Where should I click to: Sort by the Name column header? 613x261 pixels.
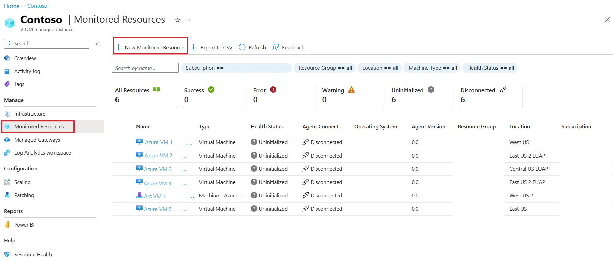tap(143, 126)
